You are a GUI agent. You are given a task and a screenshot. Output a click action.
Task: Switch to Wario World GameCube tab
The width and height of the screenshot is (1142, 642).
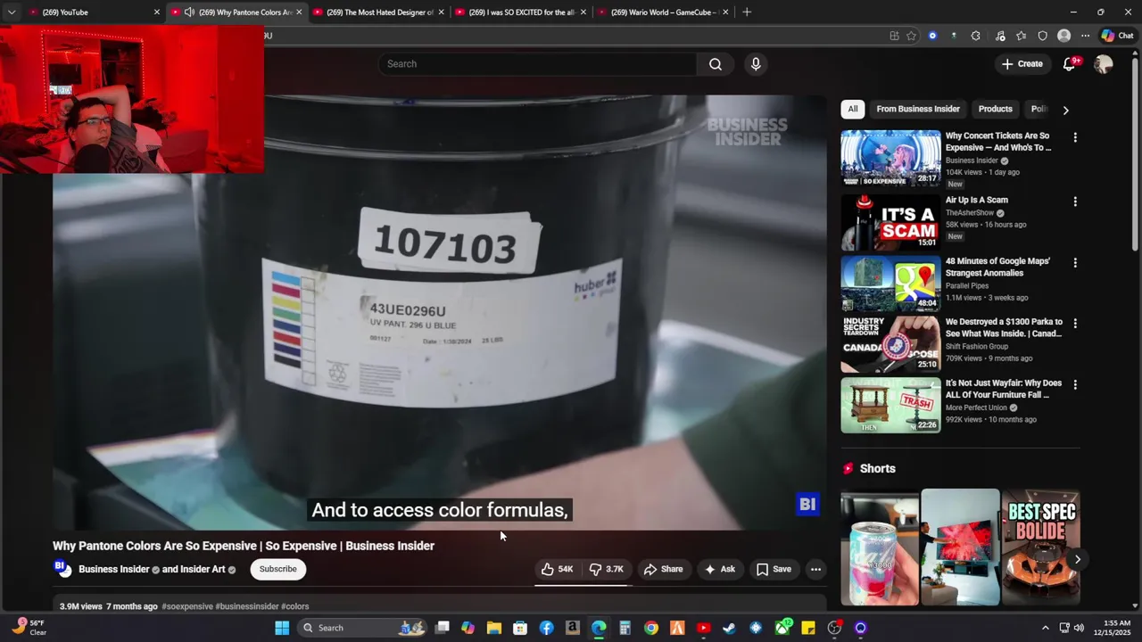663,12
